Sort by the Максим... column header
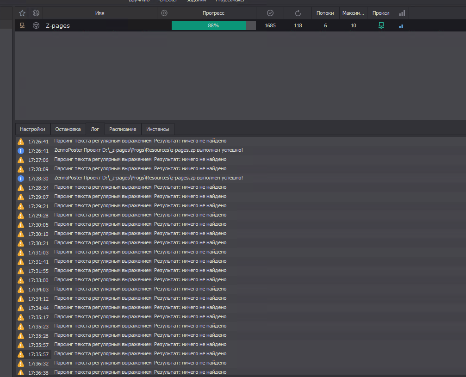The width and height of the screenshot is (466, 377). coord(353,13)
